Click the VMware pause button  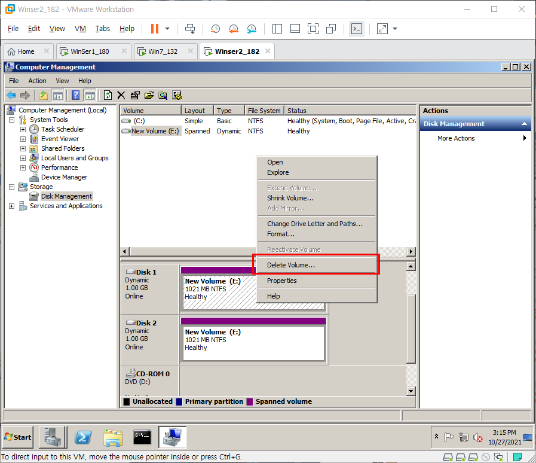[x=155, y=29]
